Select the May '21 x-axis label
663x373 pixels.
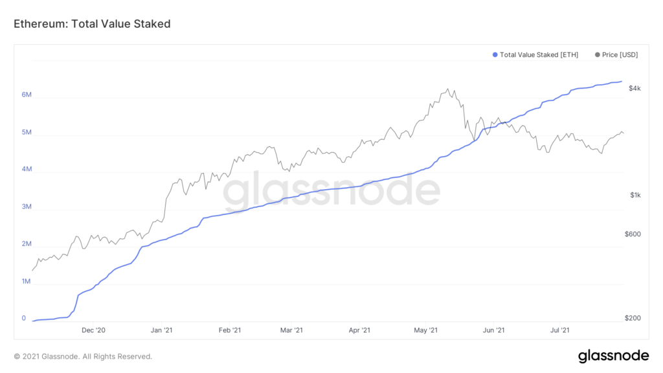click(425, 330)
